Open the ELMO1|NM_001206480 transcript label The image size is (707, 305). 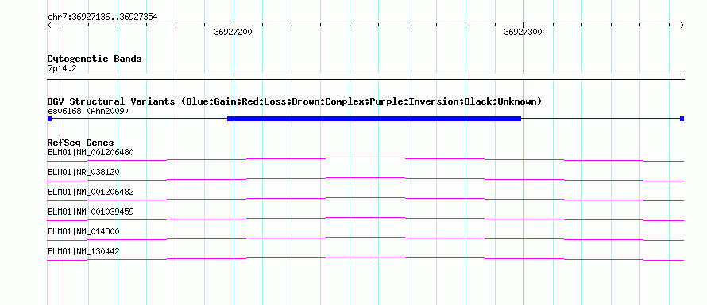pyautogui.click(x=91, y=152)
